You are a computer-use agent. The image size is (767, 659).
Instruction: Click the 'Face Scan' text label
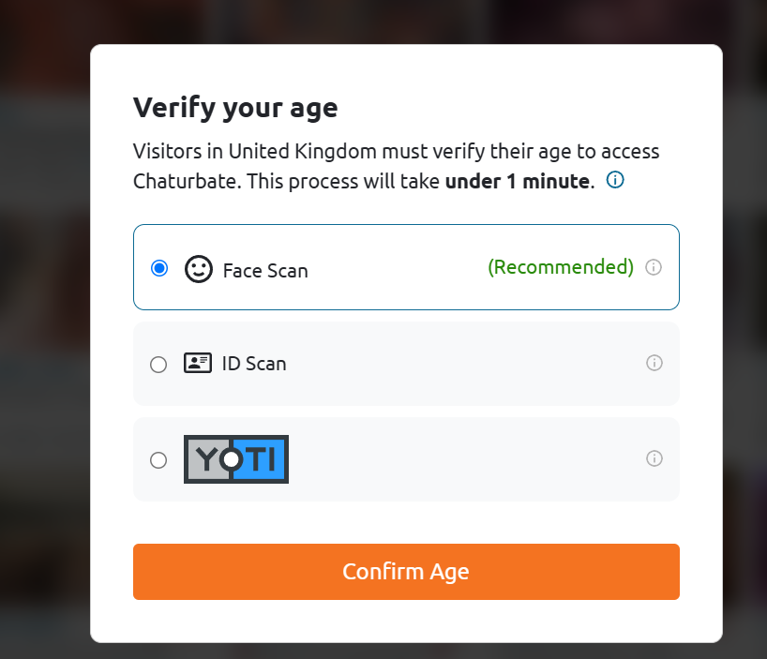265,271
